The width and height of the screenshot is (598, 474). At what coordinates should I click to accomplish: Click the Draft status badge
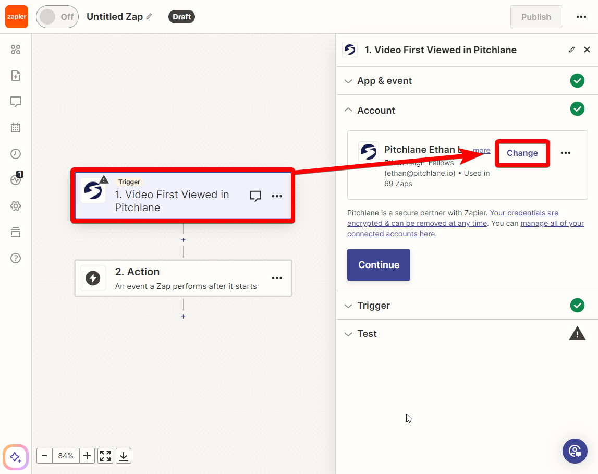point(181,17)
